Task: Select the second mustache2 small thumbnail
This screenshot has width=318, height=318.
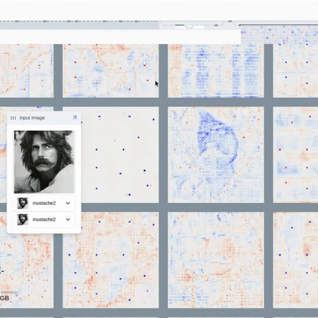Action: [23, 219]
